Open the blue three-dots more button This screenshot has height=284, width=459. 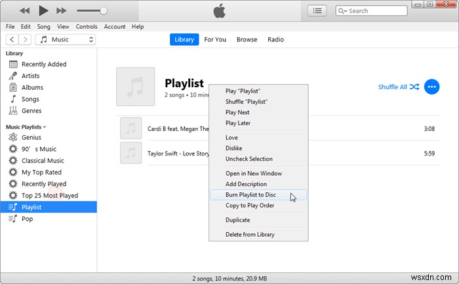click(431, 87)
